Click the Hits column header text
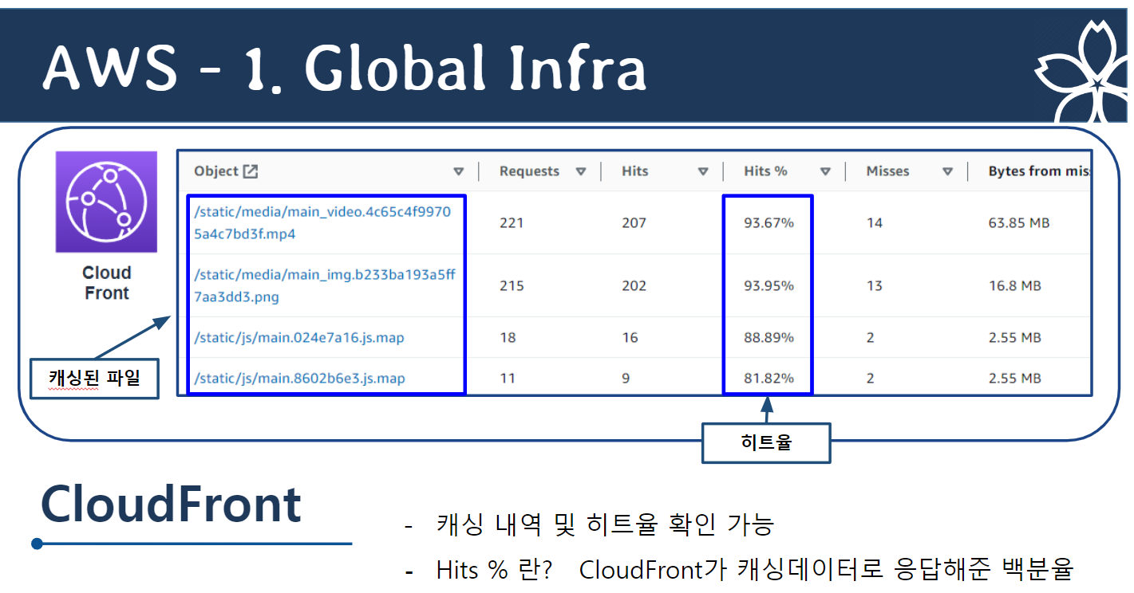 [x=635, y=171]
